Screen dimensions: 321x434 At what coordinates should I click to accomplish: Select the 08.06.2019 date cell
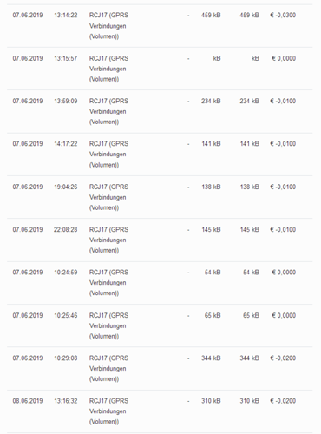point(28,401)
